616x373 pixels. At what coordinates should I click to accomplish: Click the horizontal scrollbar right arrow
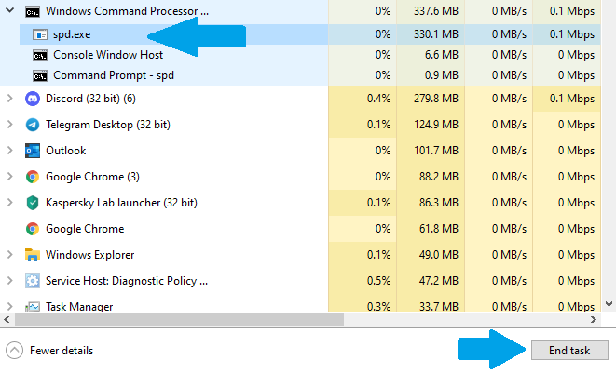point(594,320)
